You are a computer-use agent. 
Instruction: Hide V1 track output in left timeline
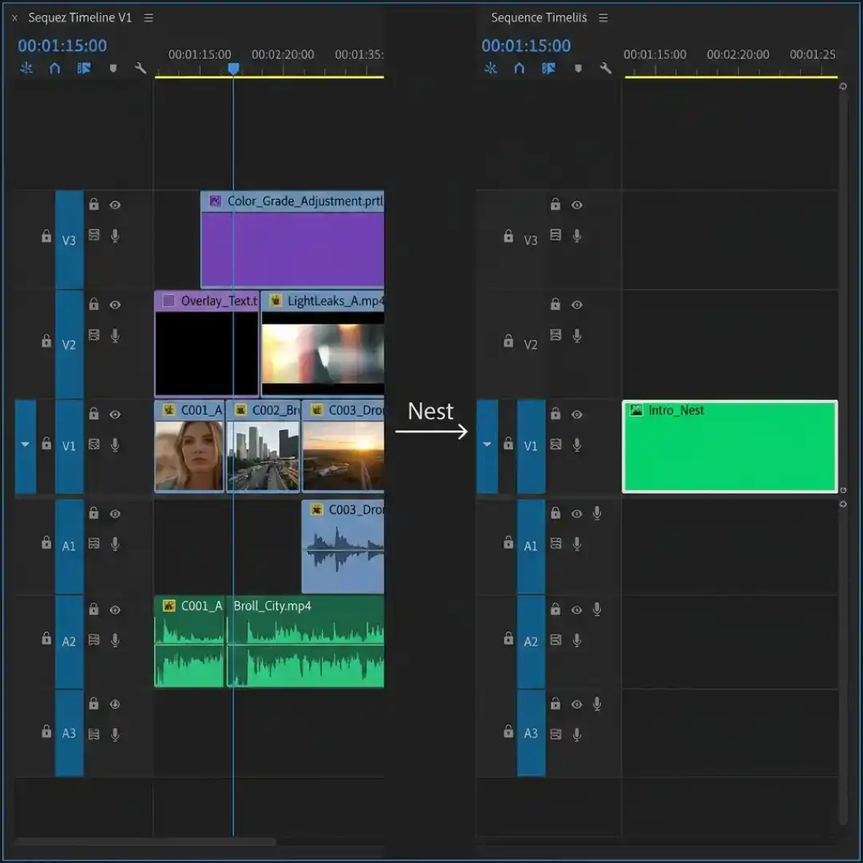pos(115,415)
